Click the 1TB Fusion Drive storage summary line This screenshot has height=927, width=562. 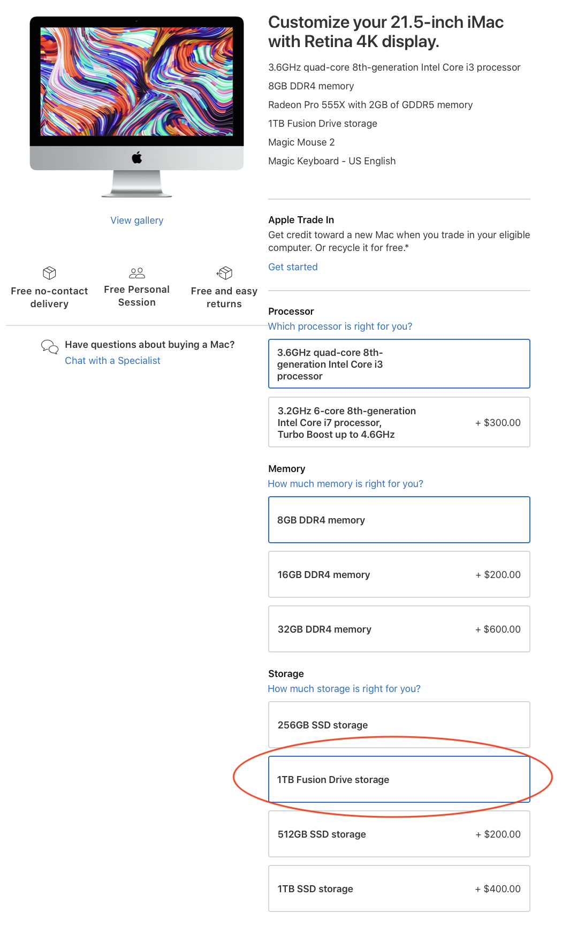[323, 124]
